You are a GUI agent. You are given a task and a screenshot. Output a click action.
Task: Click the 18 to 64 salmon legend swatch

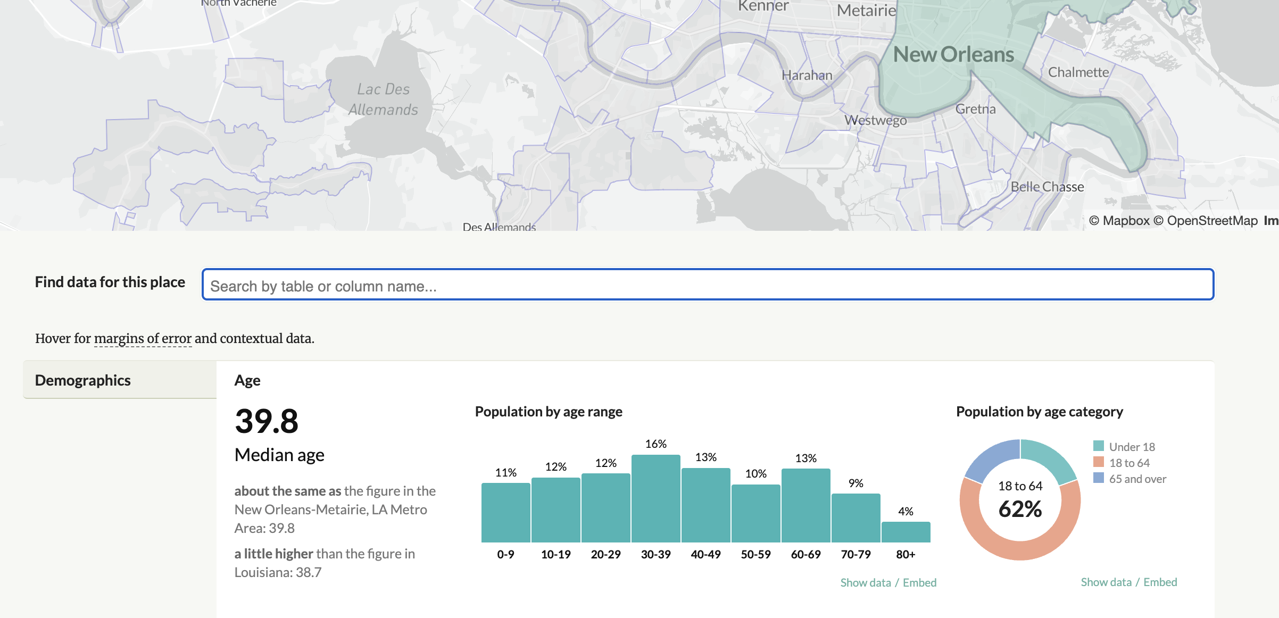[1098, 462]
